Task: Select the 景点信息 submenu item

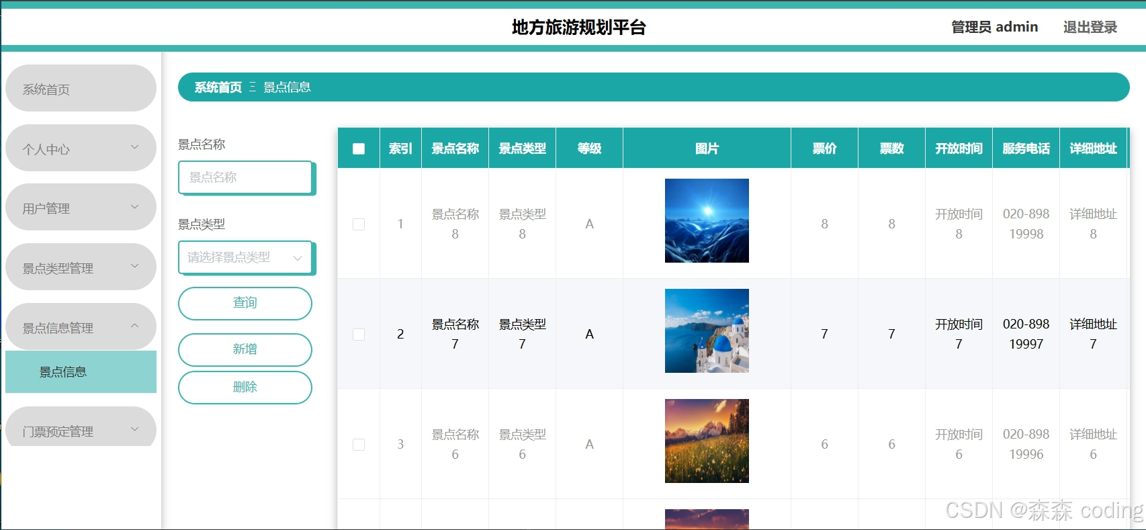Action: tap(81, 371)
